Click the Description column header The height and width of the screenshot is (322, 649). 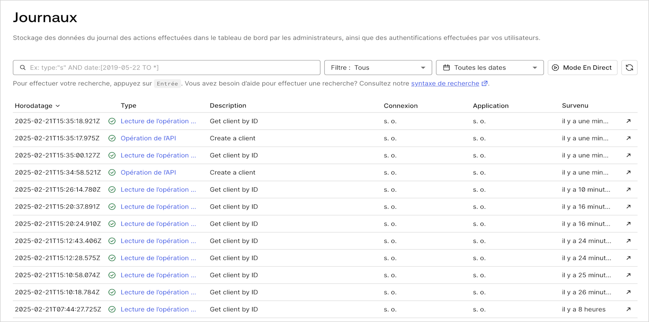pyautogui.click(x=228, y=106)
